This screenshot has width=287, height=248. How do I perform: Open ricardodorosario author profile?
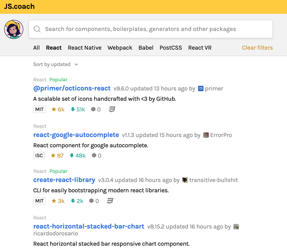[56, 234]
